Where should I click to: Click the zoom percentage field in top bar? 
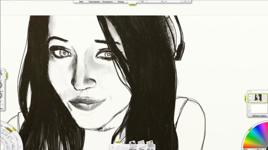tap(142, 2)
